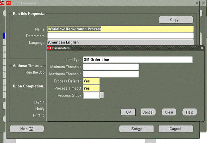Submit the request
Image resolution: width=207 pixels, height=143 pixels.
pos(136,129)
